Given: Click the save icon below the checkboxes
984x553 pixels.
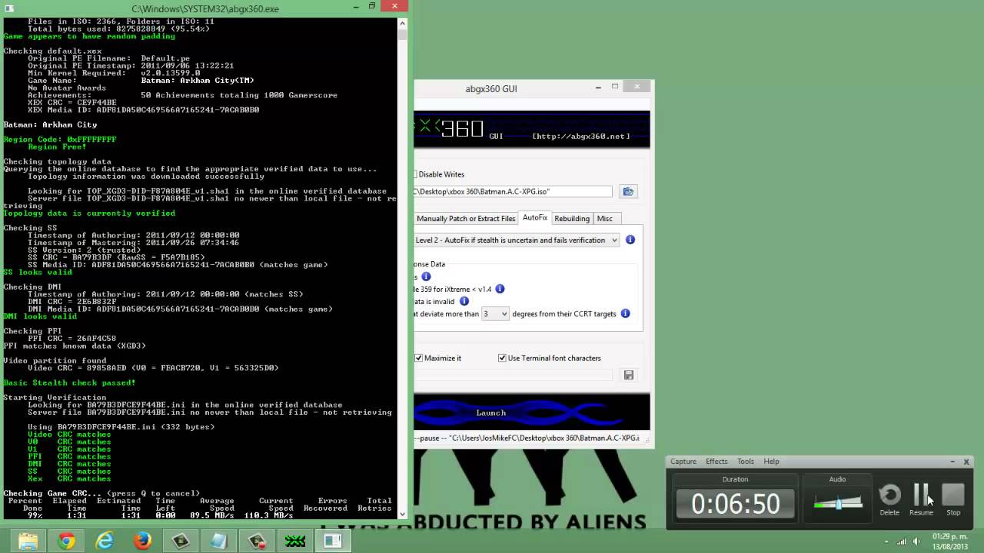Looking at the screenshot, I should (x=628, y=375).
